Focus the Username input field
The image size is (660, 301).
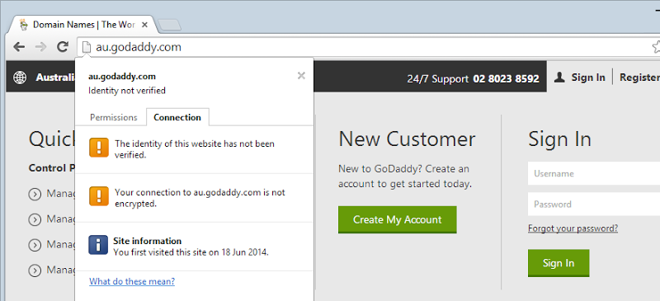[594, 173]
